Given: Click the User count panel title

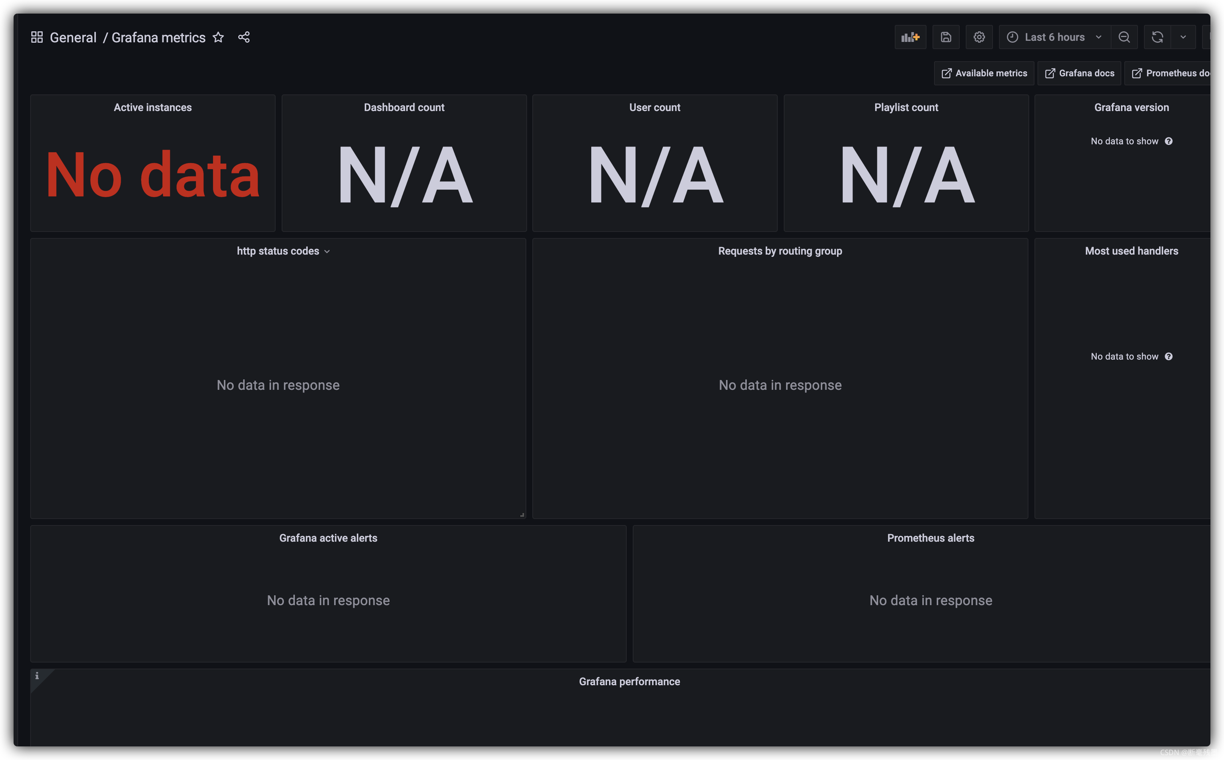Looking at the screenshot, I should pos(654,108).
